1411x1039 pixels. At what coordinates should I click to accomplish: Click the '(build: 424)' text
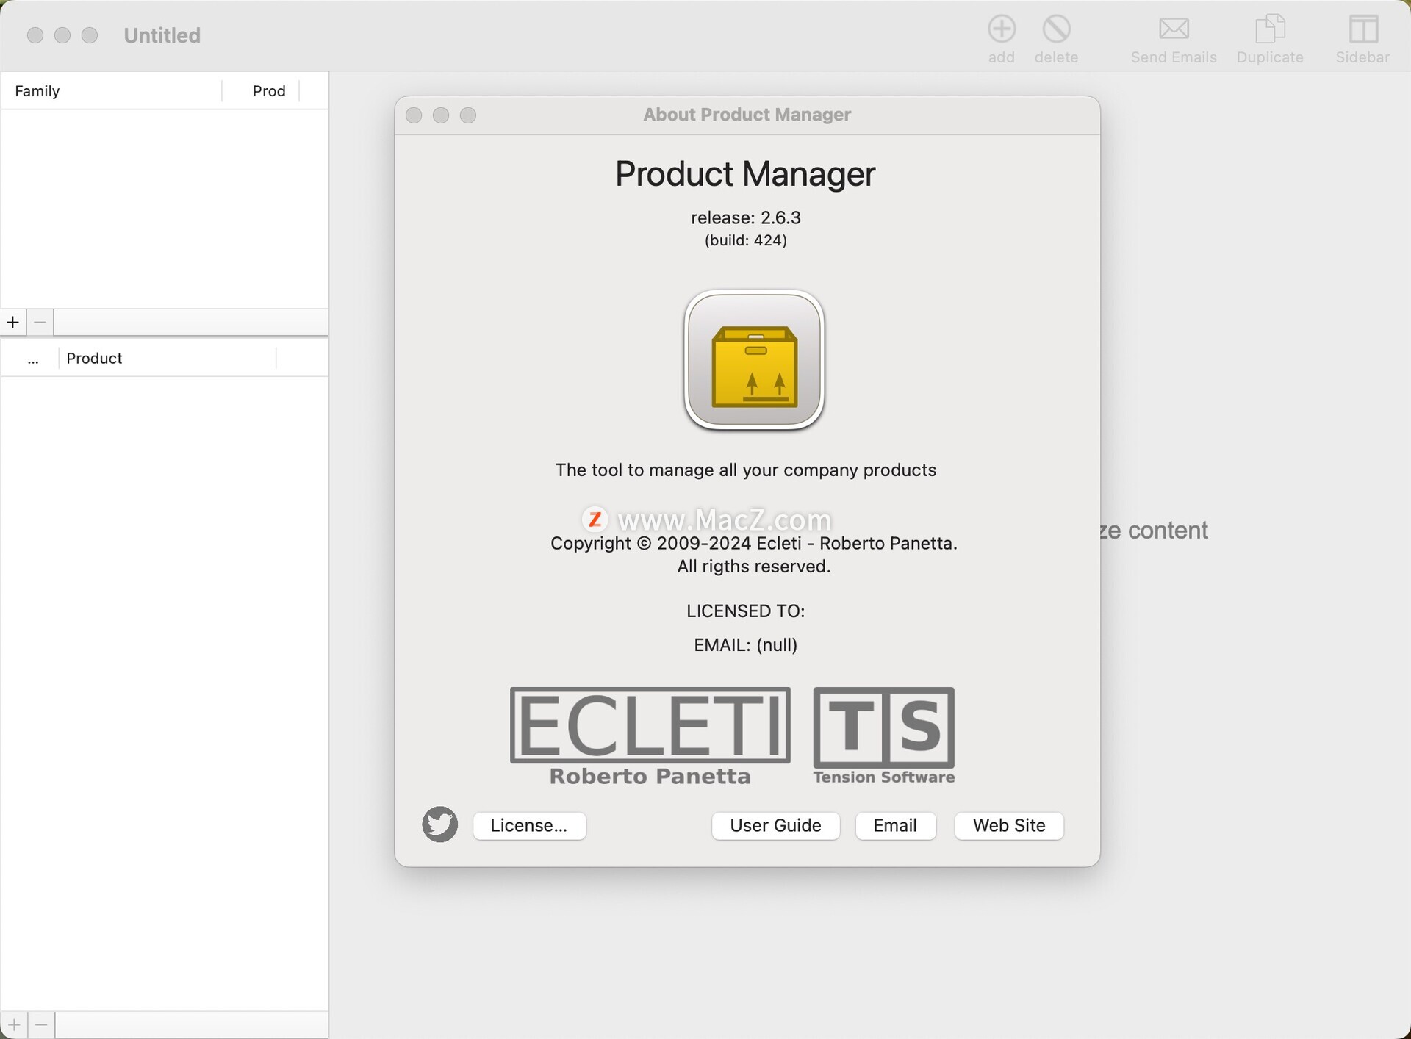pos(746,240)
